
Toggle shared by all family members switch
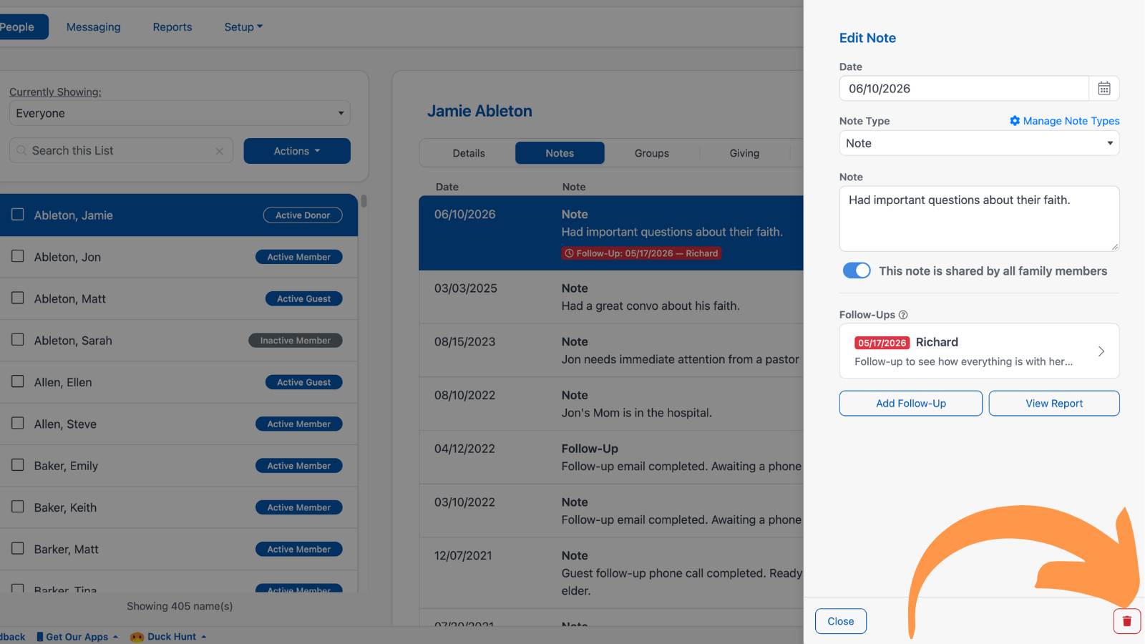click(857, 270)
